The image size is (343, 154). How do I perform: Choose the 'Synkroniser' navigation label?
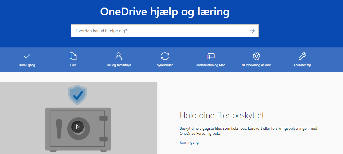click(x=165, y=65)
